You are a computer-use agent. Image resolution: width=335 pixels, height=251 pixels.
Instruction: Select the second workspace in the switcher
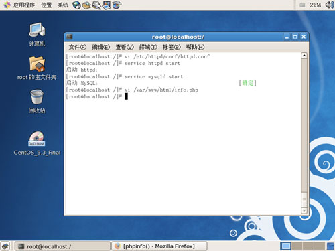click(297, 246)
